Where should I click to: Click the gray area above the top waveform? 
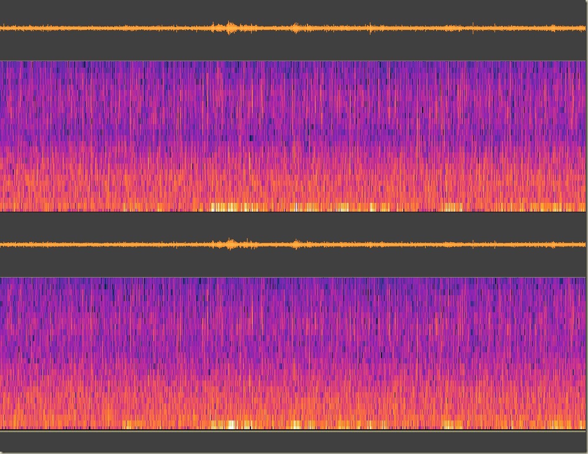point(294,9)
